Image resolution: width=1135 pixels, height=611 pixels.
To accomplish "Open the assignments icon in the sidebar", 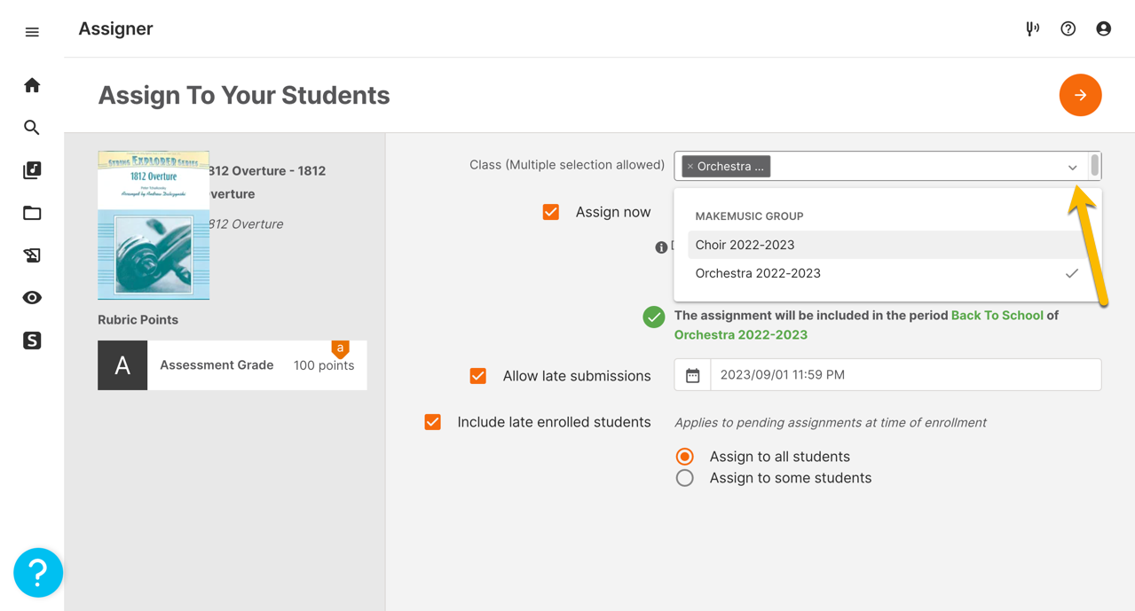I will [x=32, y=255].
